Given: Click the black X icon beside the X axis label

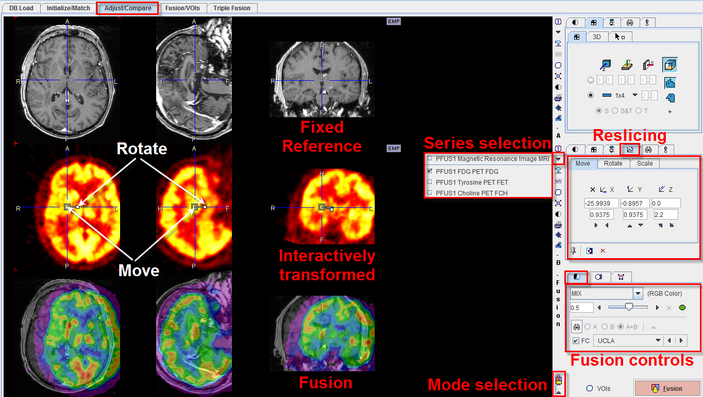Looking at the screenshot, I should tap(592, 190).
